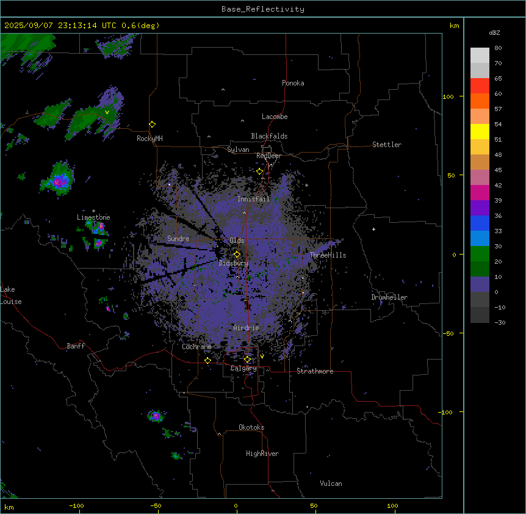The height and width of the screenshot is (514, 526).
Task: Click the yellow v marker northeast of Calgary
Action: [262, 357]
